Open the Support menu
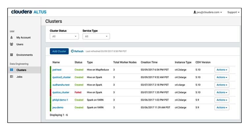 (233, 12)
